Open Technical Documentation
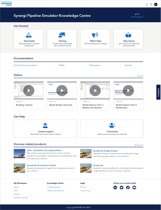161x210 pixels. click(x=25, y=65)
